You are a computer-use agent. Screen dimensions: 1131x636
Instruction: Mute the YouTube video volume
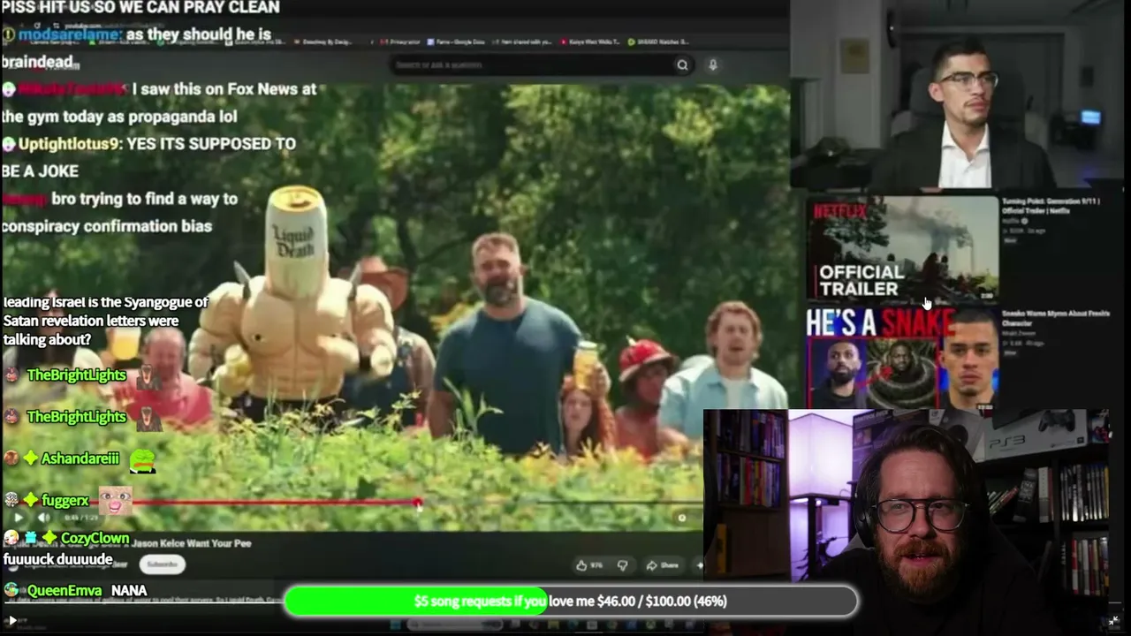(x=43, y=518)
